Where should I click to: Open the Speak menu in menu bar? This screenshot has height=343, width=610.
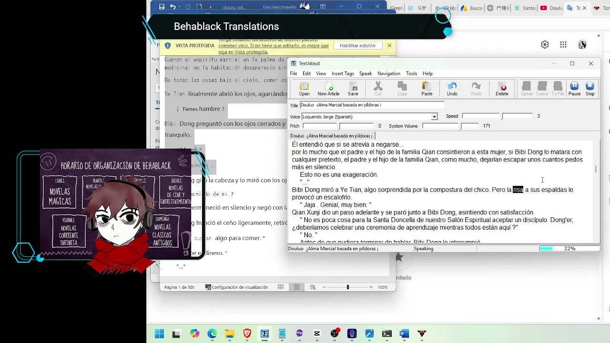pyautogui.click(x=366, y=73)
